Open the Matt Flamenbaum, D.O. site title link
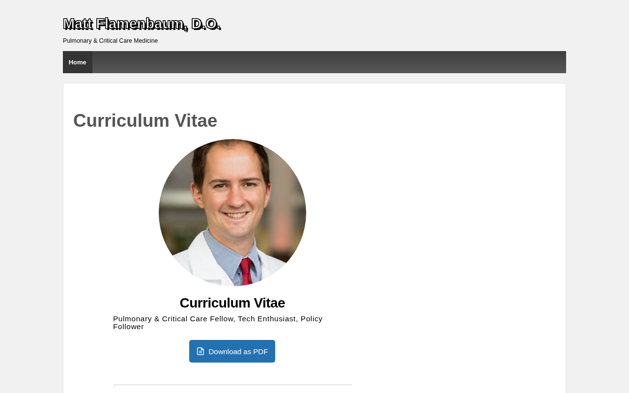 point(142,24)
